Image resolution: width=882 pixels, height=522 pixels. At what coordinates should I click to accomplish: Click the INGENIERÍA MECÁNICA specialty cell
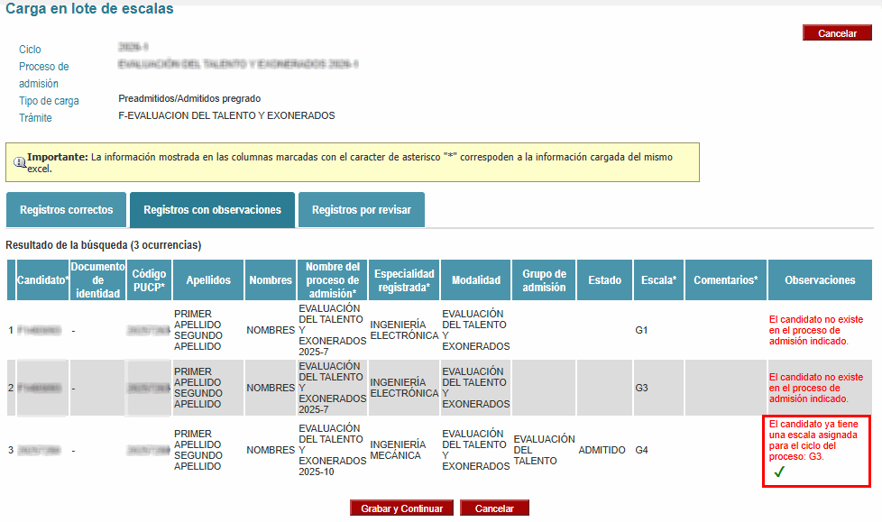pos(398,450)
